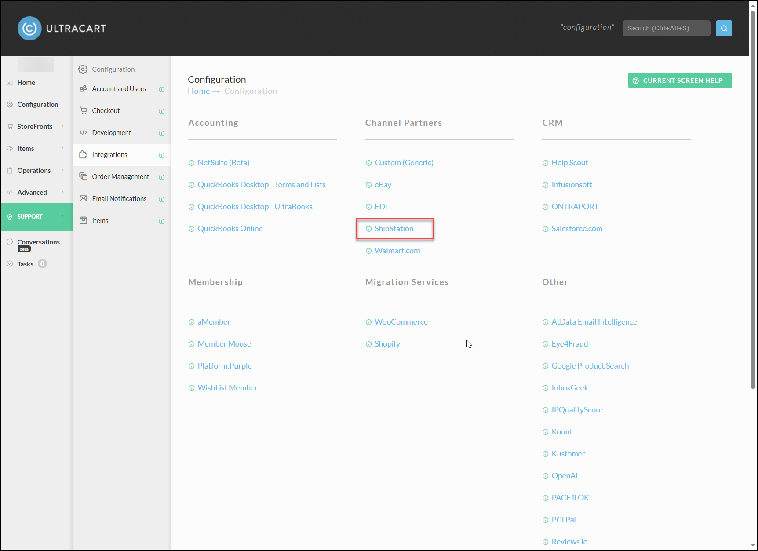Click the UltraCart logo icon
This screenshot has width=758, height=551.
[29, 29]
